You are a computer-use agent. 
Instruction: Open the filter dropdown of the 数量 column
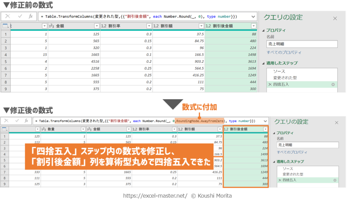[x=83, y=129]
